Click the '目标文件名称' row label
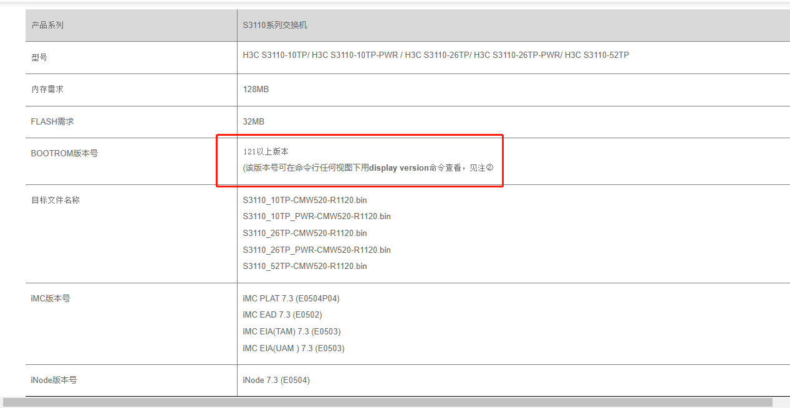This screenshot has height=411, width=790. click(55, 201)
